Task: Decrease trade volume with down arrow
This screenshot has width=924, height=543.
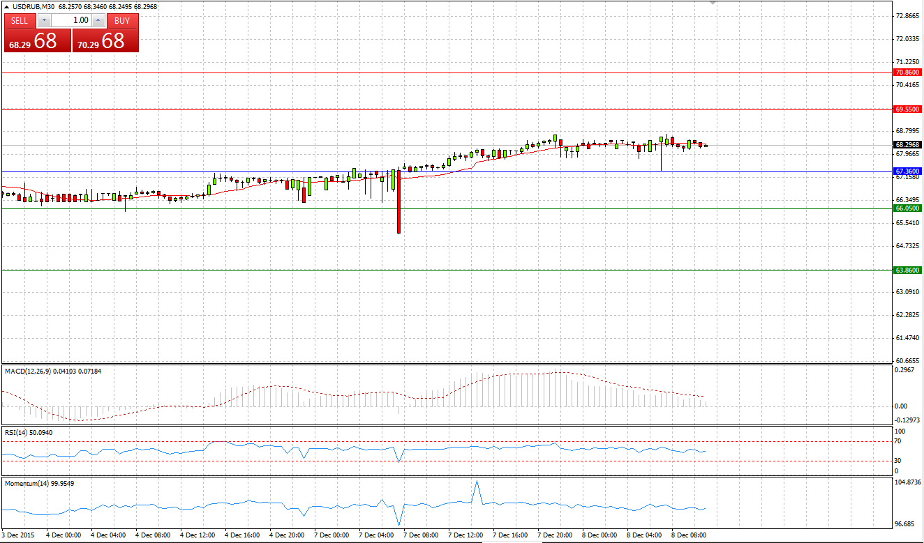Action: click(x=44, y=21)
